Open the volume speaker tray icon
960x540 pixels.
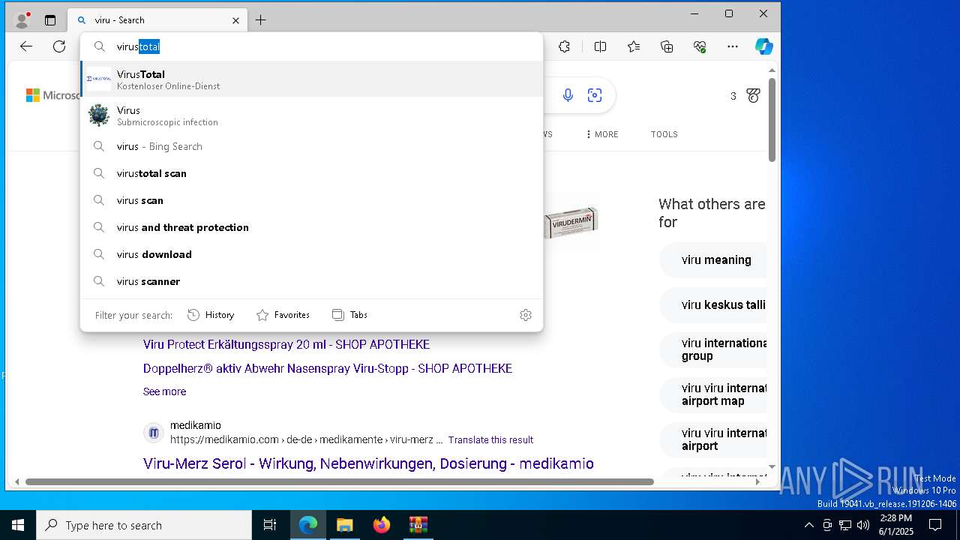point(863,525)
